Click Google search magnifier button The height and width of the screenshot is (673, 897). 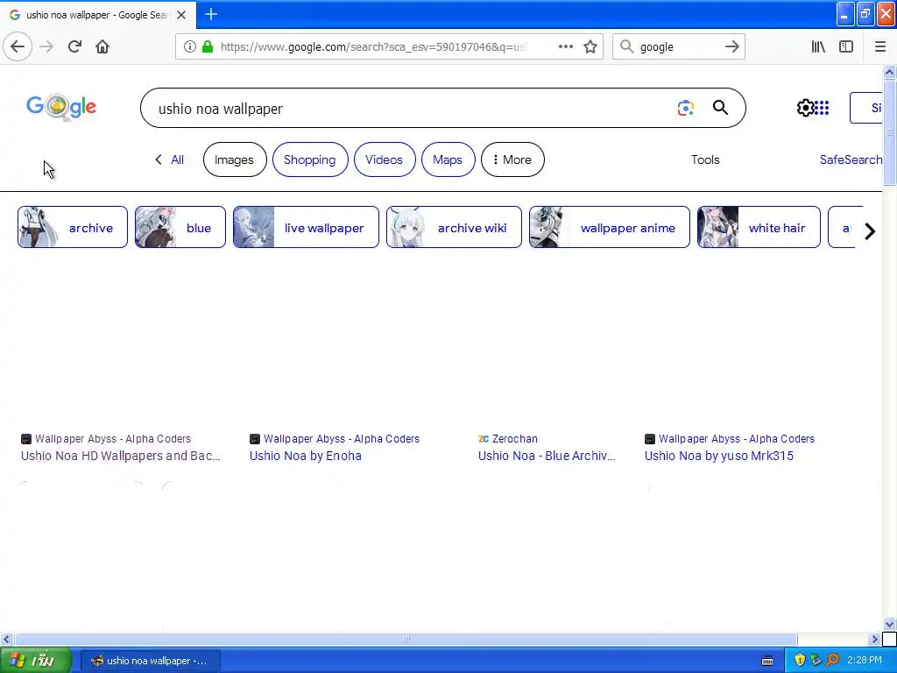[x=720, y=108]
